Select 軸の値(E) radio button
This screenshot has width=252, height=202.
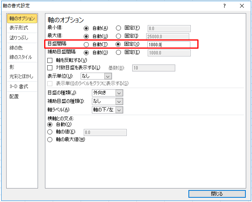coord(50,132)
